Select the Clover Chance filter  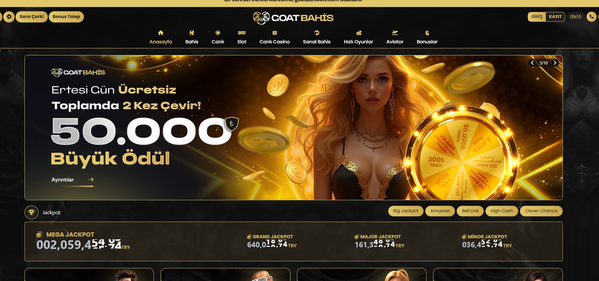(541, 211)
